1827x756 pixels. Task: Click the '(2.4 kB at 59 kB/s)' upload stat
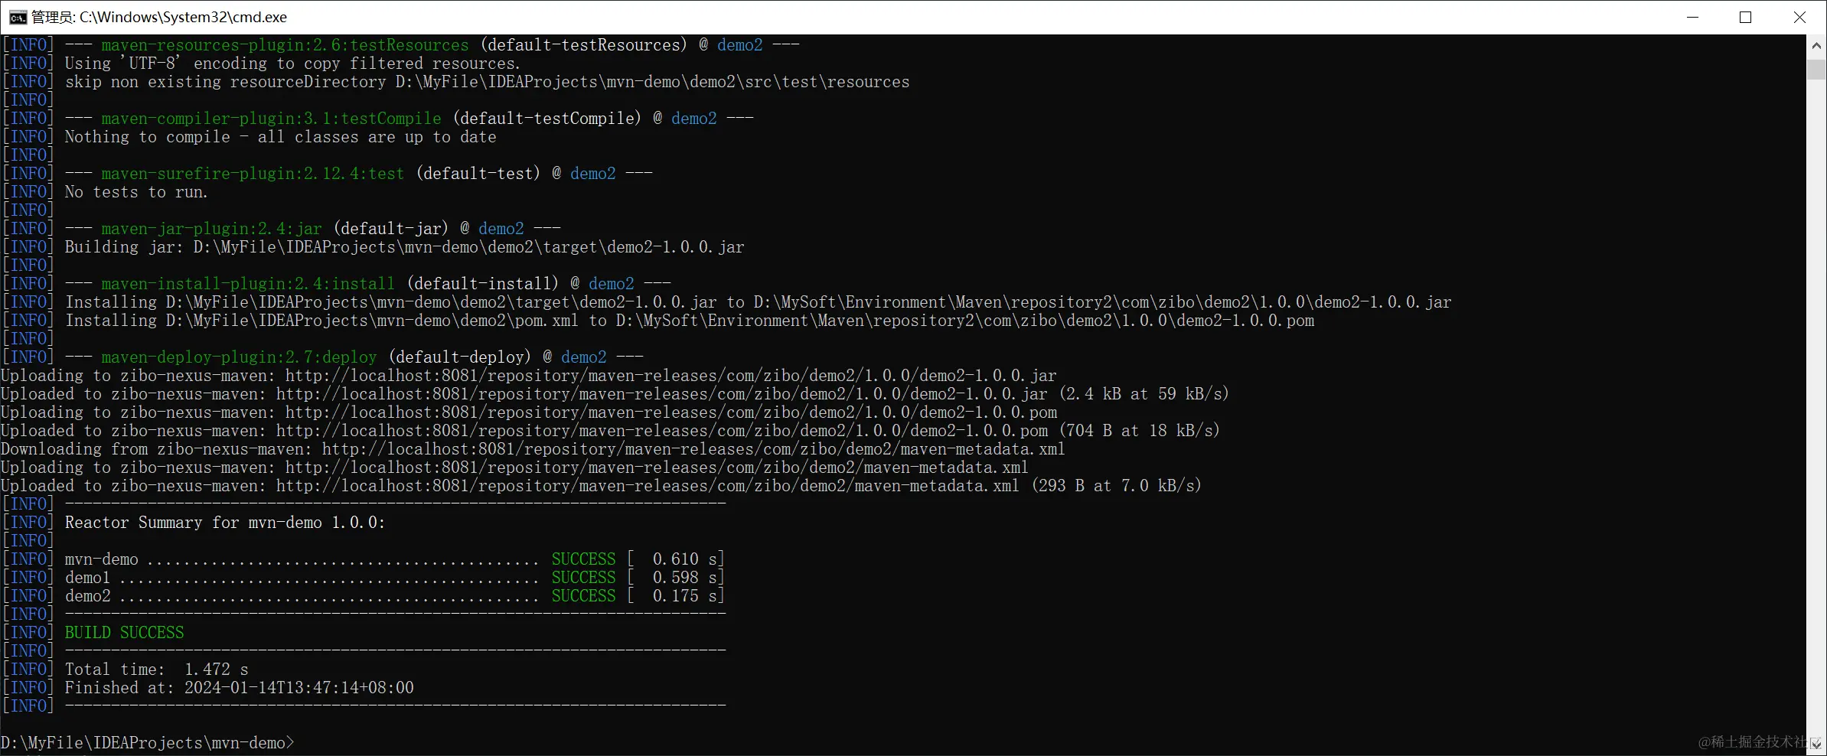click(1144, 394)
